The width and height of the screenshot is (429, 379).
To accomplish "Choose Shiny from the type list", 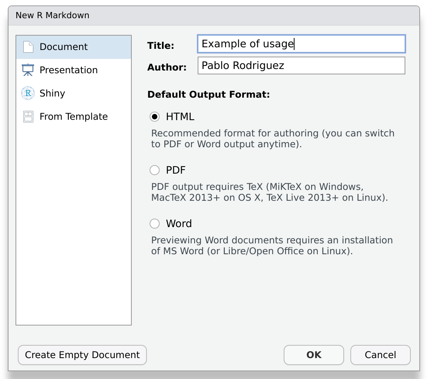I will (52, 93).
